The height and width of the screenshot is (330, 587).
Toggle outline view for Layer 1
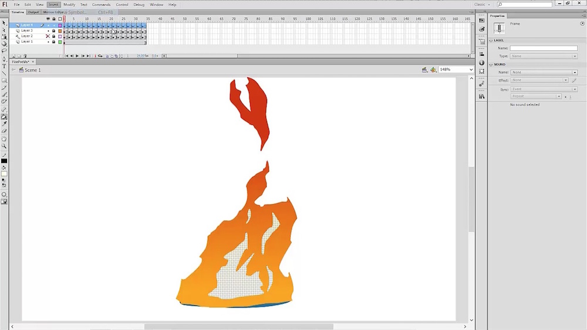[x=60, y=42]
